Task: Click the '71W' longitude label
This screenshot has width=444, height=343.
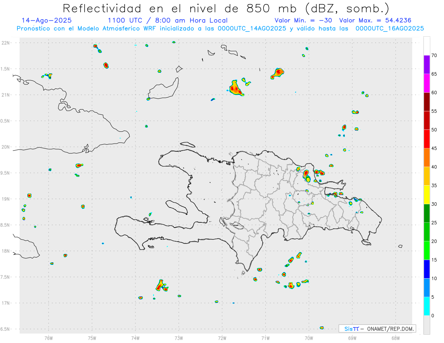Action: click(x=265, y=338)
